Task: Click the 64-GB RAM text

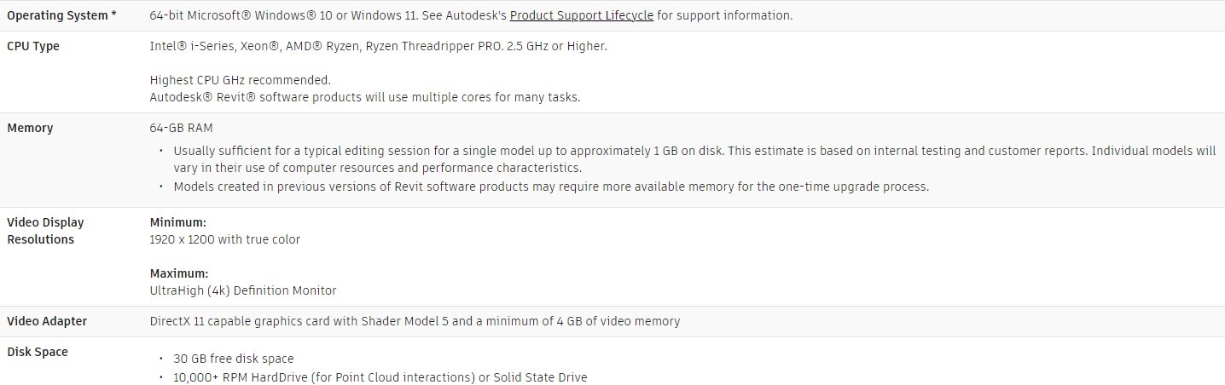Action: coord(181,128)
